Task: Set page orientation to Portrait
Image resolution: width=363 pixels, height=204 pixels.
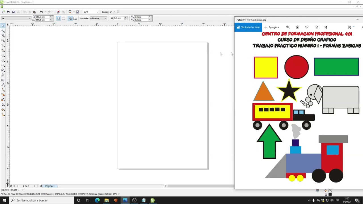Action: 59,18
